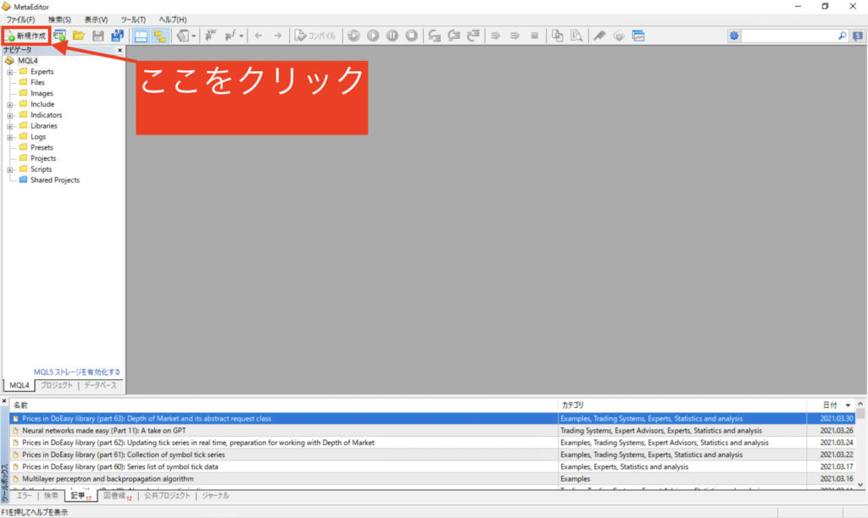
Task: Select the Projects folder
Action: click(x=43, y=158)
